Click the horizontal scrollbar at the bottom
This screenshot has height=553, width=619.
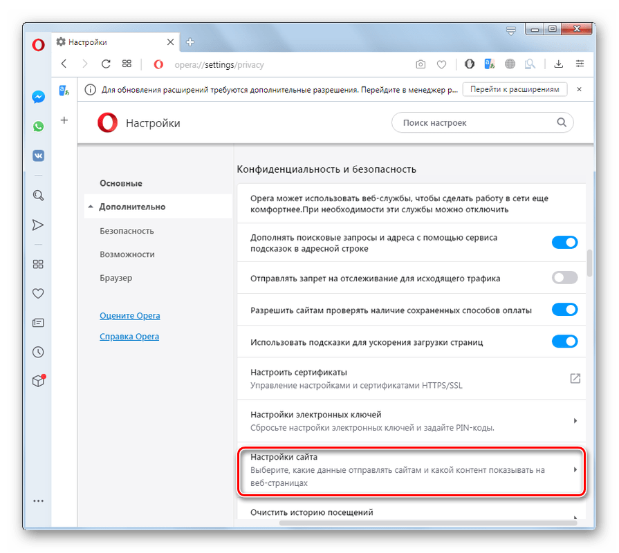coord(428,523)
